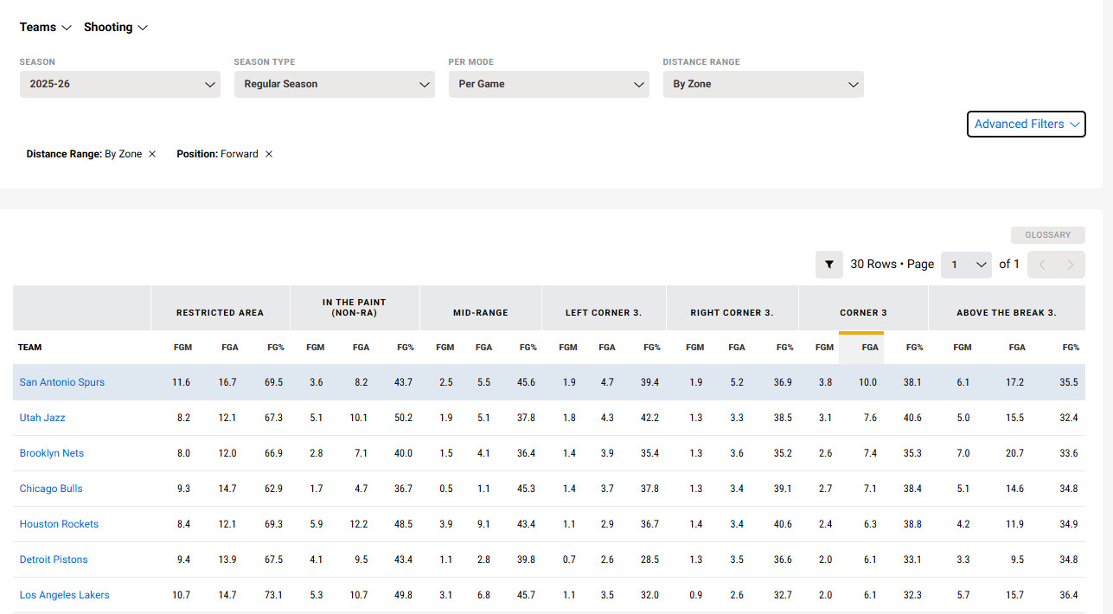Click Los Angeles Lakers team link

64,595
